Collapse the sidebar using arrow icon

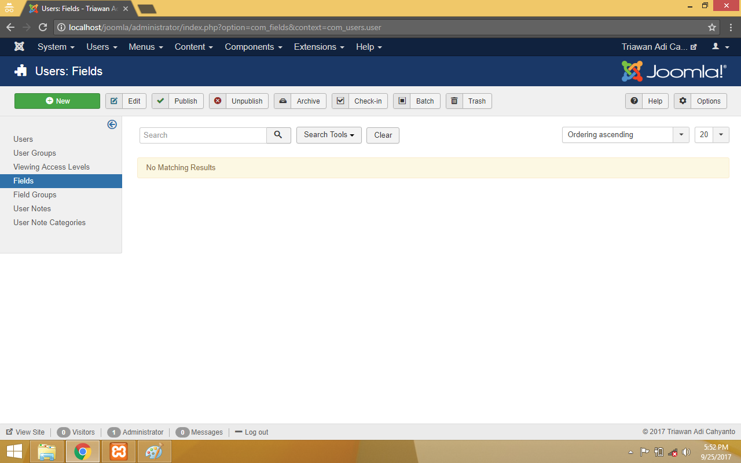pos(112,124)
